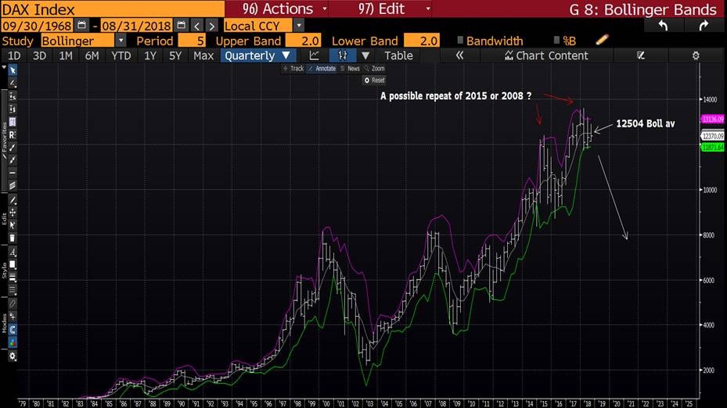This screenshot has height=408, width=727.
Task: Click the fill color square icon in Style
Action: point(13,265)
